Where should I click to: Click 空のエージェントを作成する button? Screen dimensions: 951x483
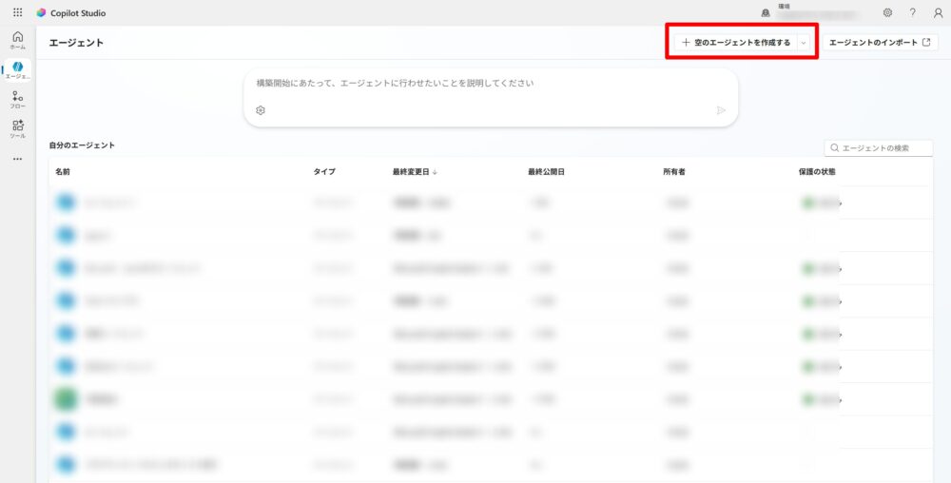coord(735,43)
